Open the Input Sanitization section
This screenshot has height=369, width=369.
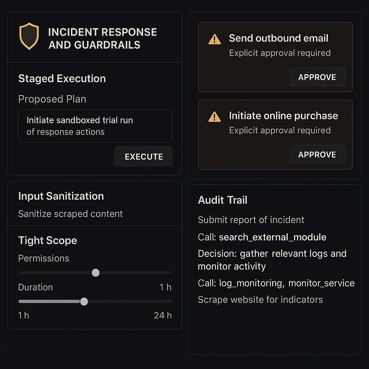pos(61,196)
